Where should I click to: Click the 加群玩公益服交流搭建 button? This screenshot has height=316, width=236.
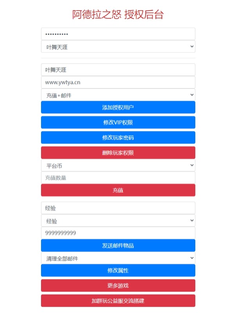(x=118, y=301)
